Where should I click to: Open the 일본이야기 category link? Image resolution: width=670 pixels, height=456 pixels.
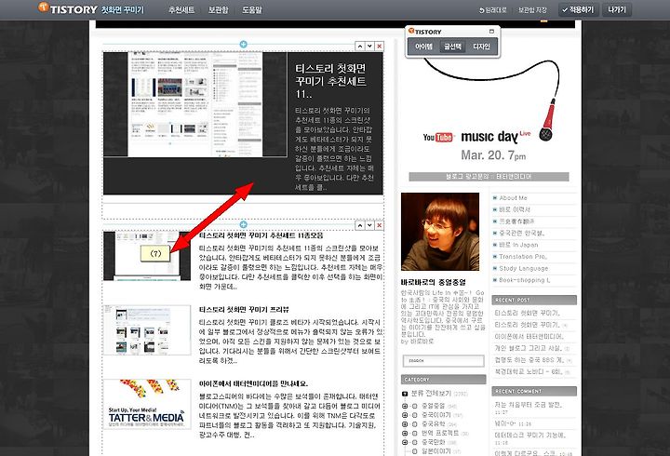point(435,451)
